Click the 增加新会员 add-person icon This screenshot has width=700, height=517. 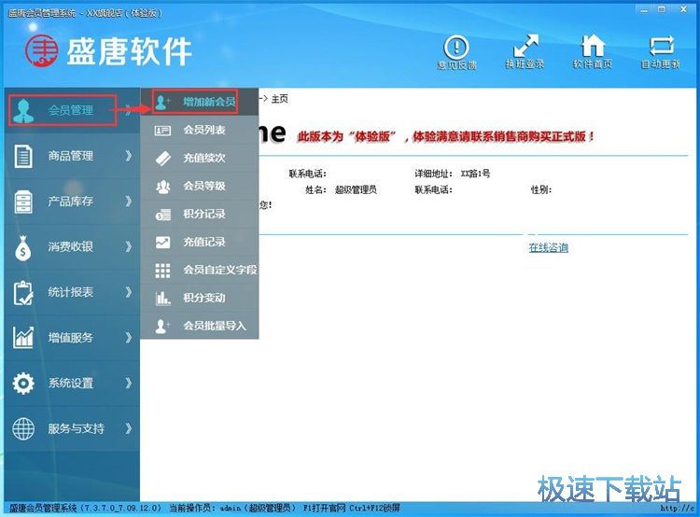tap(162, 103)
